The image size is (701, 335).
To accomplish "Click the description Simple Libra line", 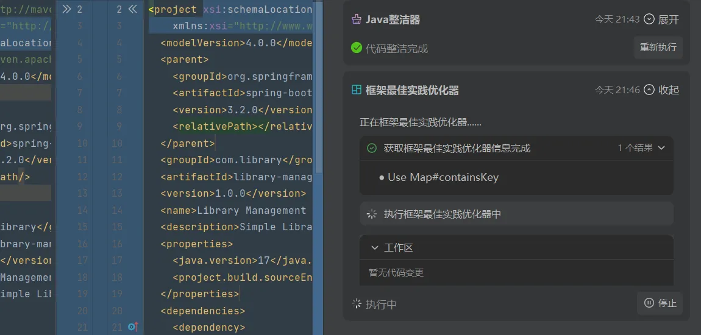I will [x=236, y=227].
